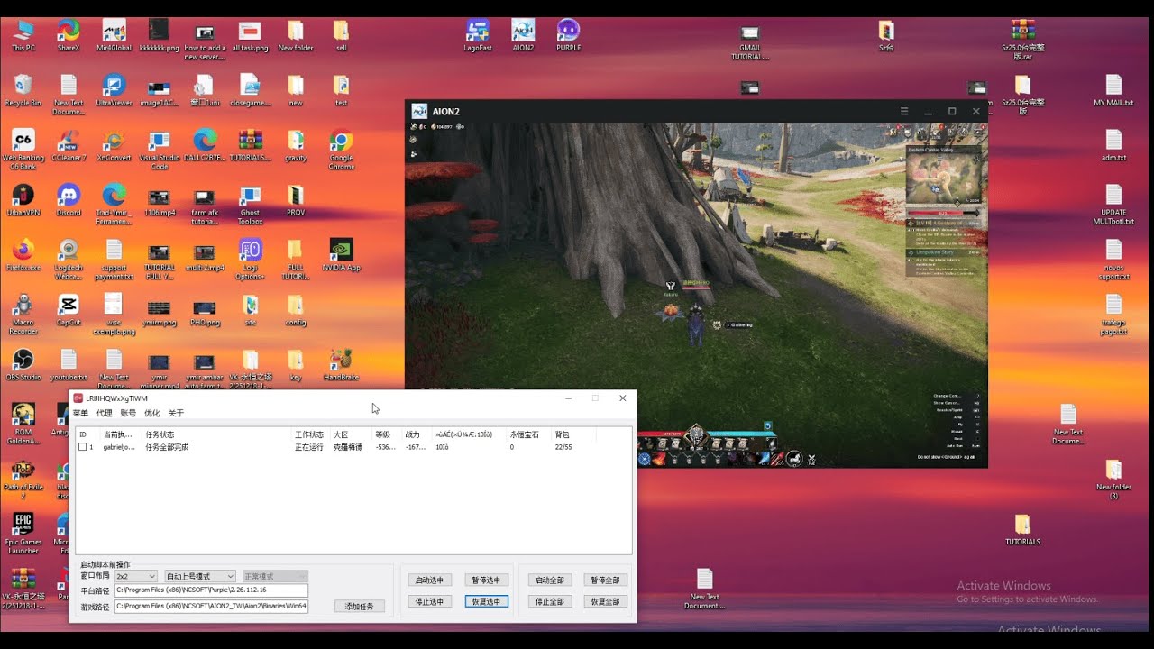
Task: Open the XnConvert desktop shortcut
Action: click(x=114, y=145)
